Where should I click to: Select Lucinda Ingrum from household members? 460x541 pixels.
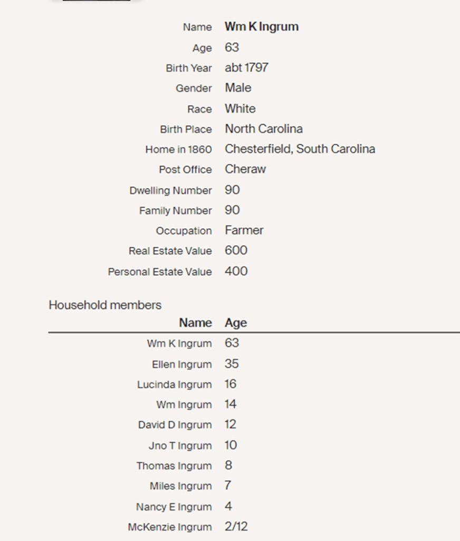point(174,385)
